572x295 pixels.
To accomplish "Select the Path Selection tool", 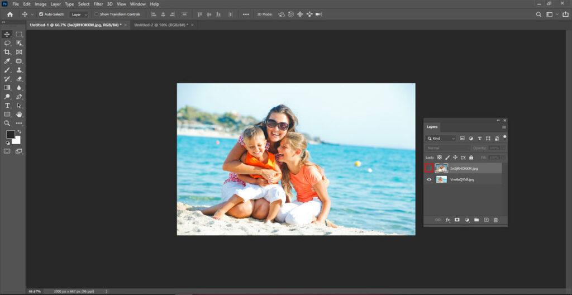I will click(19, 106).
